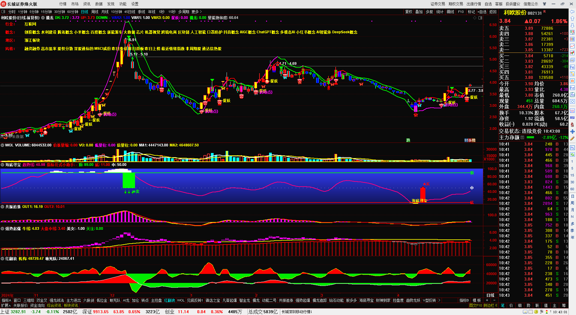Expand the 指标A indicator group
Viewport: 576px width, 315px height.
pyautogui.click(x=6, y=300)
